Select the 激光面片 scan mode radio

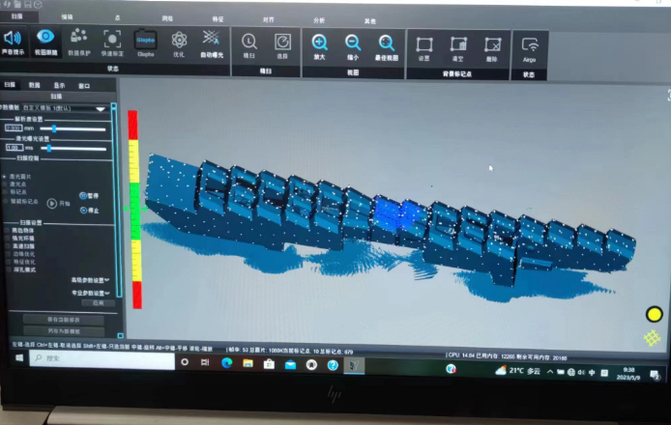(x=5, y=176)
